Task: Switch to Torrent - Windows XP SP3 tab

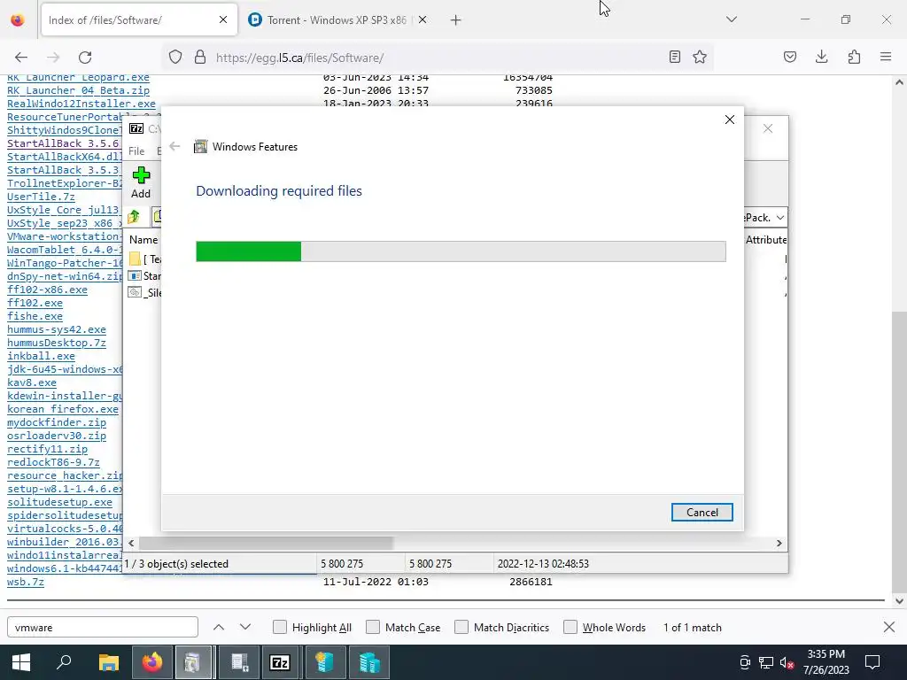Action: pyautogui.click(x=337, y=20)
